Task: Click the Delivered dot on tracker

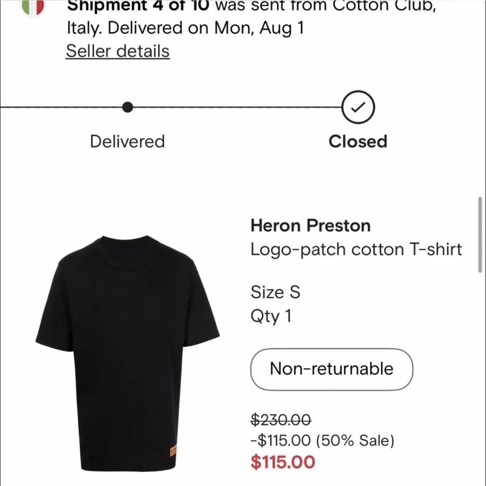Action: coord(128,108)
